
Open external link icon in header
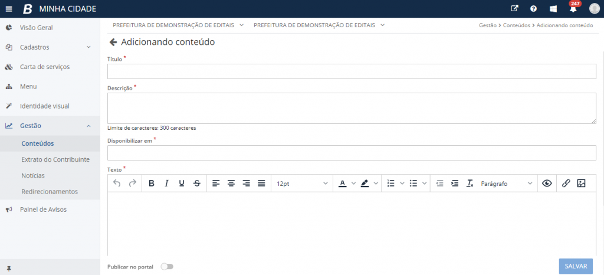coord(514,8)
